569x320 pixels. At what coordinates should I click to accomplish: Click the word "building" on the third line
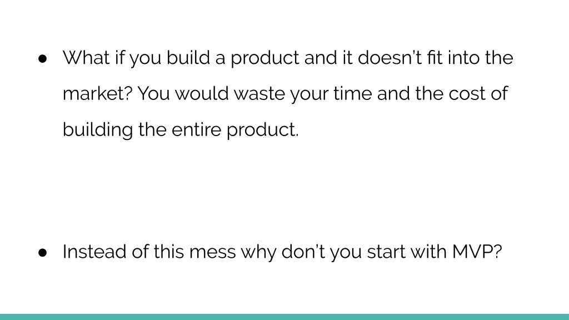[98, 130]
